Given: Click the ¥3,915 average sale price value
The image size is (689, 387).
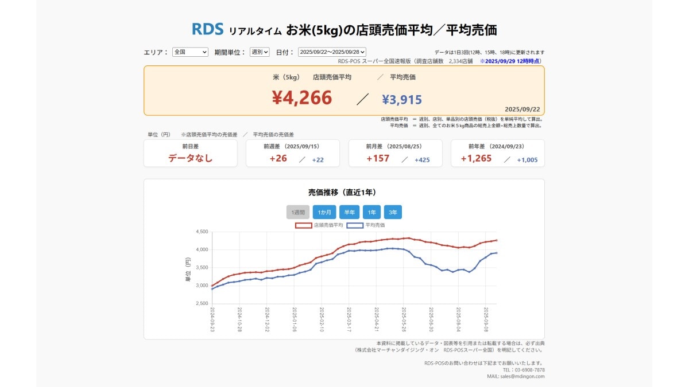Looking at the screenshot, I should click(x=402, y=100).
